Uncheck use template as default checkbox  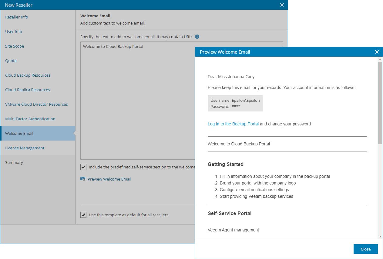pos(83,215)
